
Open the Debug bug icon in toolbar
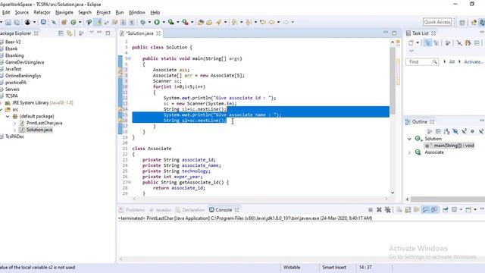tap(143, 22)
